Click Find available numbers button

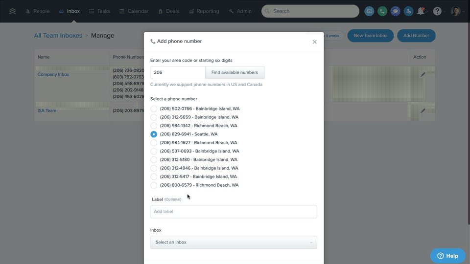[235, 72]
